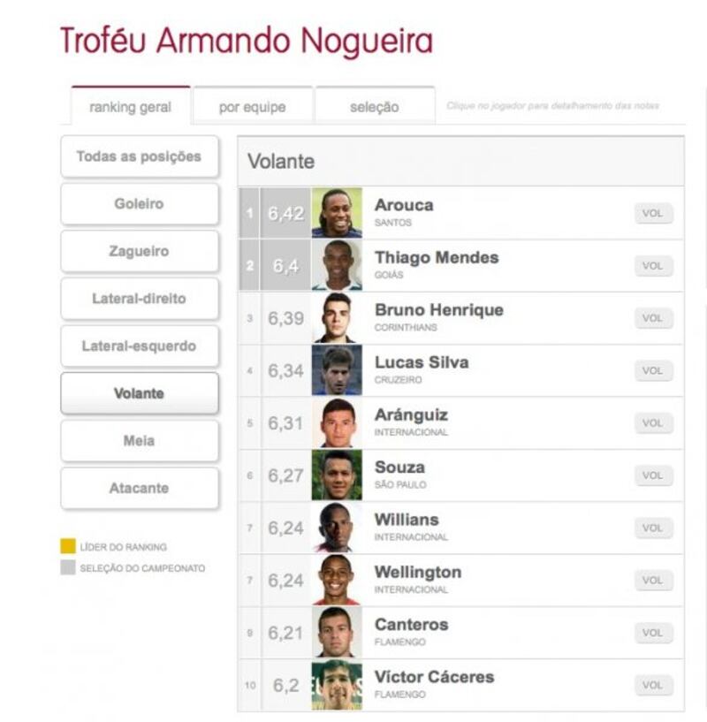
Task: Show the Meia position ranking
Action: (139, 441)
